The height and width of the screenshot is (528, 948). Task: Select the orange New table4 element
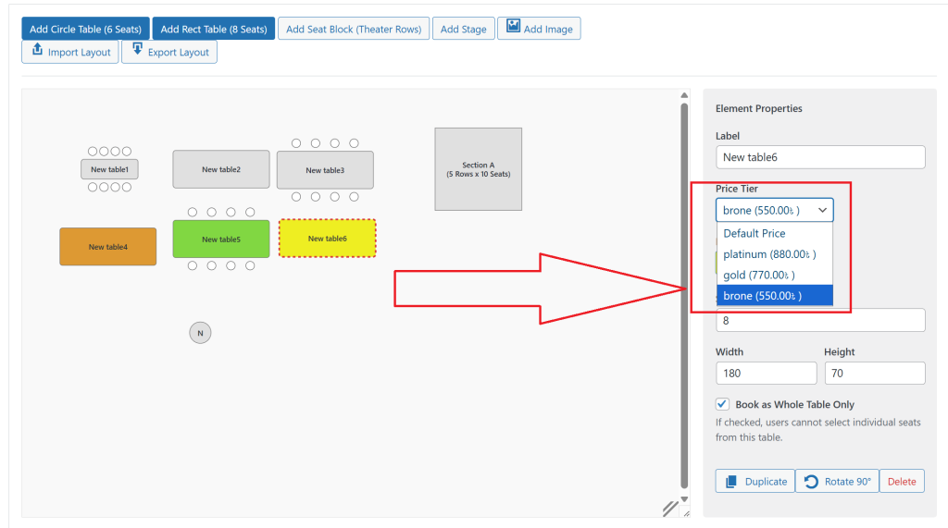[107, 247]
